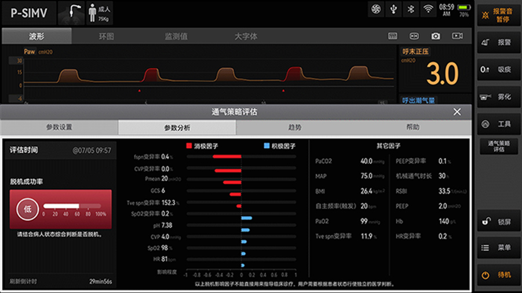The image size is (522, 293).
Task: Click the battery 70% indicator
Action: pos(463,10)
